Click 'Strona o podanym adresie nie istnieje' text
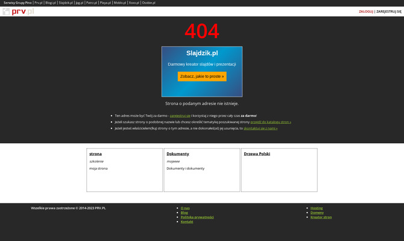404x241 pixels. click(202, 103)
